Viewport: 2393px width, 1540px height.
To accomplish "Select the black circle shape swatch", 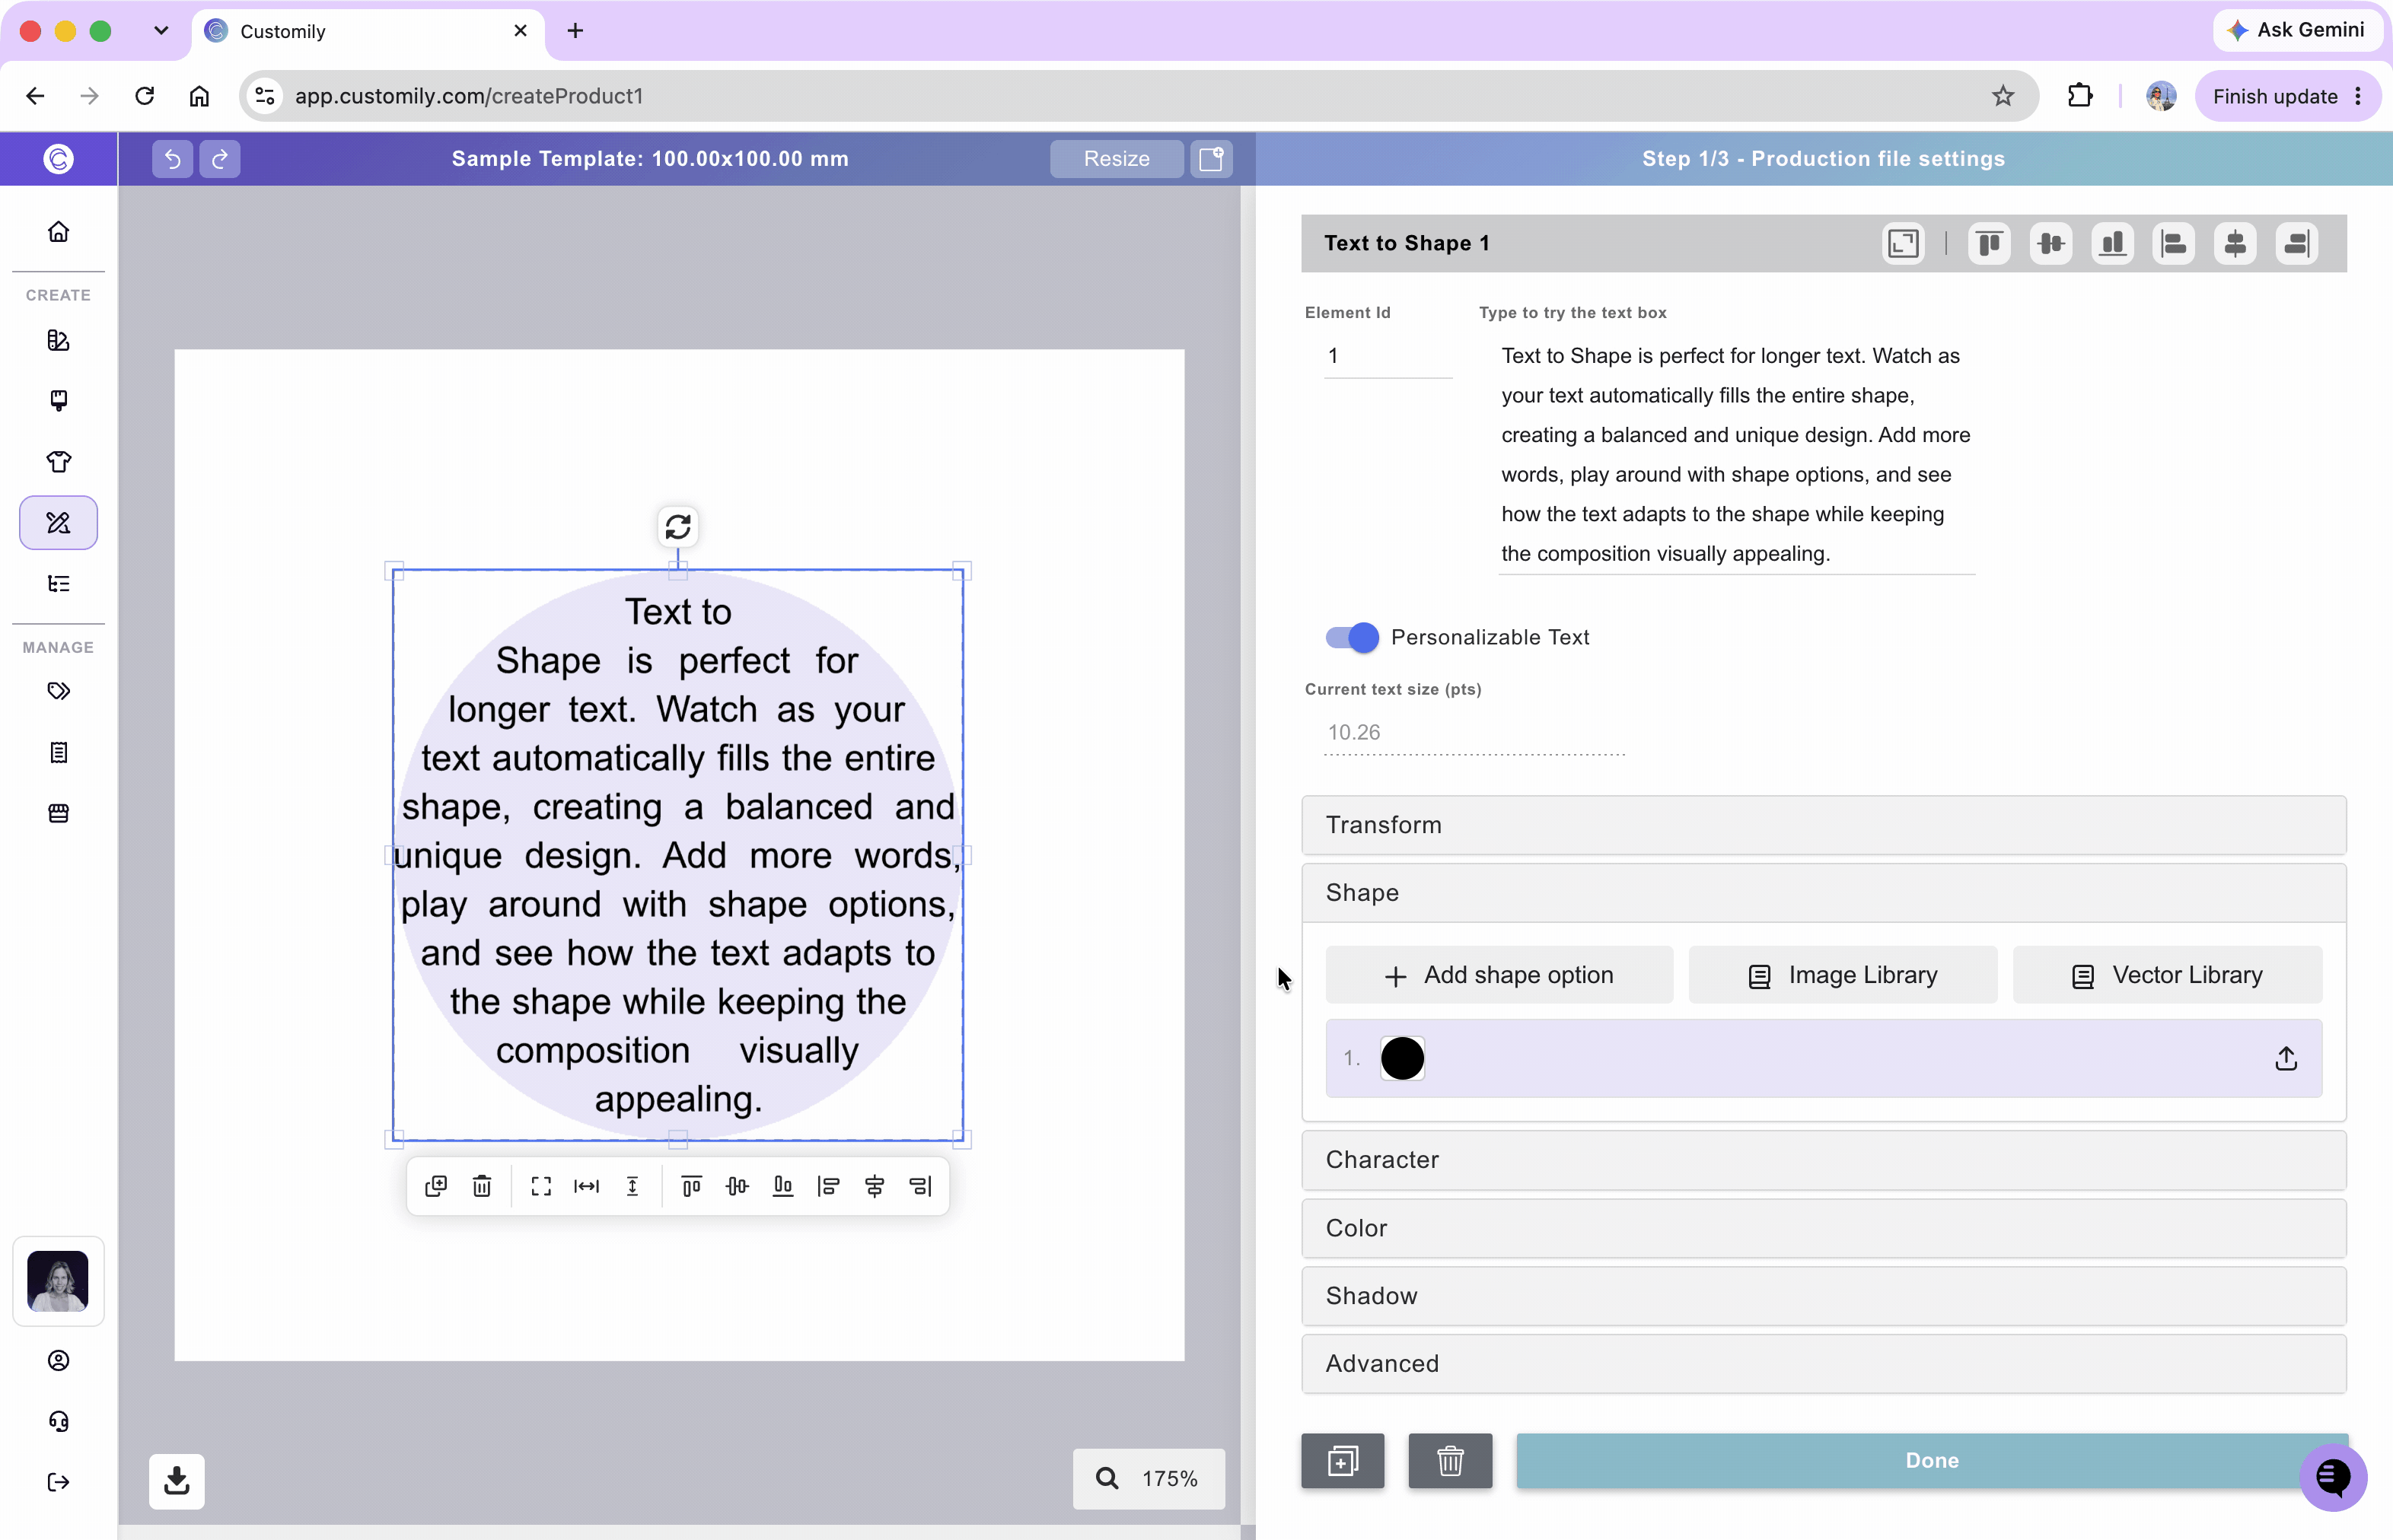I will pos(1403,1058).
